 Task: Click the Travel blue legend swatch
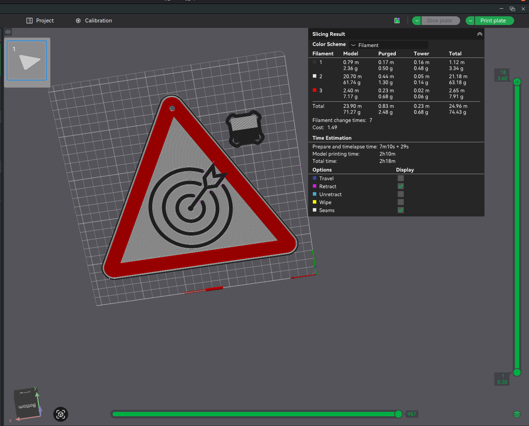[315, 178]
